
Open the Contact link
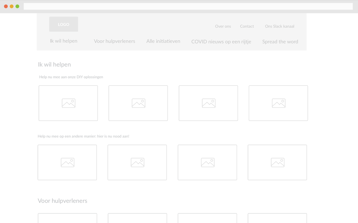[247, 26]
